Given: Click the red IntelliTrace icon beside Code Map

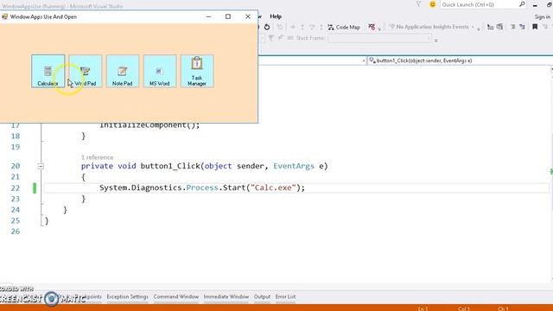Looking at the screenshot, I should 372,27.
